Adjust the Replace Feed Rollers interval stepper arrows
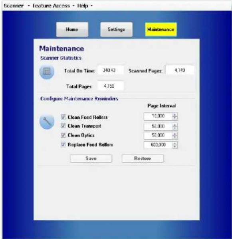This screenshot has width=232, height=239. [x=174, y=145]
